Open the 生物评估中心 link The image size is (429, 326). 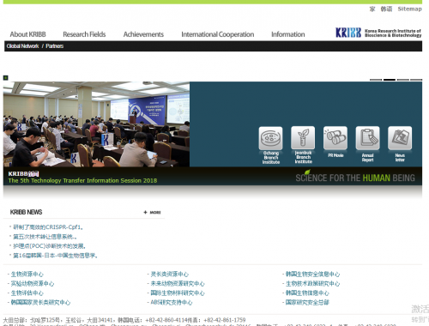click(27, 293)
